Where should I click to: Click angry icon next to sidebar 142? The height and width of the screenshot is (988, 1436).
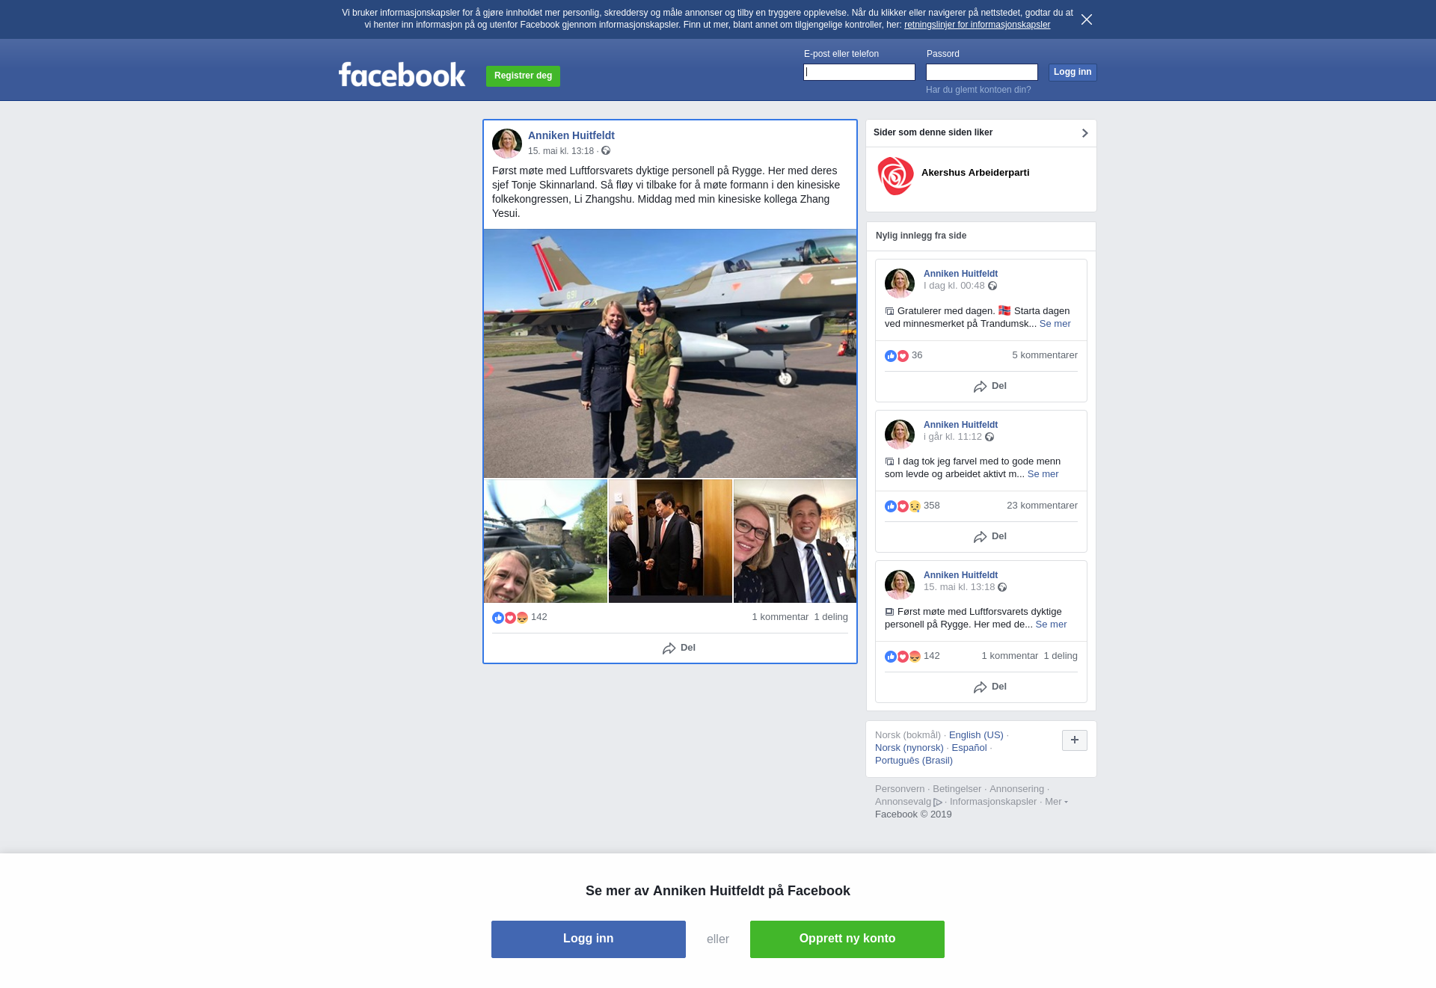point(915,657)
